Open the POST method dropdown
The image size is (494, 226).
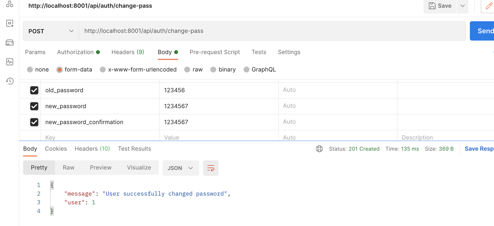51,31
